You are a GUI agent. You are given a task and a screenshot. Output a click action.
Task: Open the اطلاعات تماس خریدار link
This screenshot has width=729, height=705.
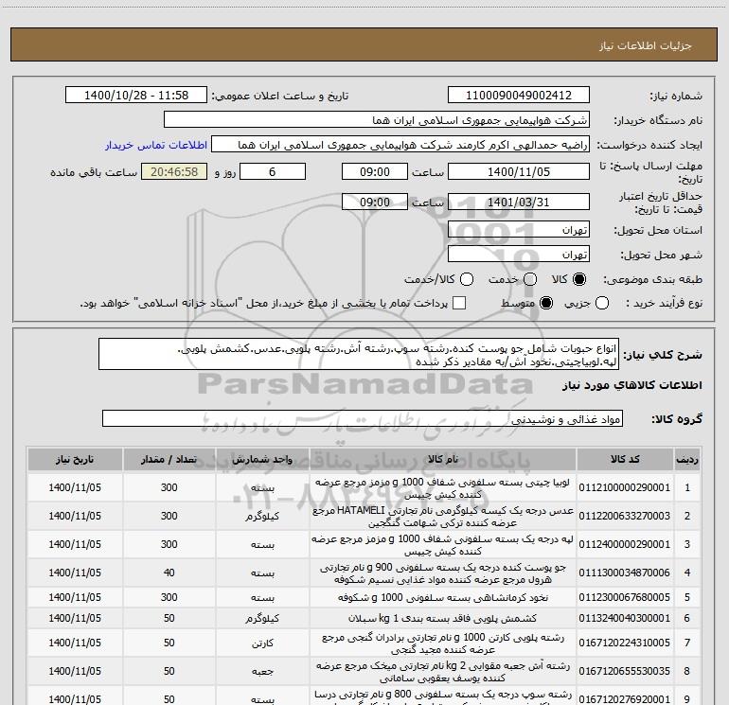(x=150, y=146)
